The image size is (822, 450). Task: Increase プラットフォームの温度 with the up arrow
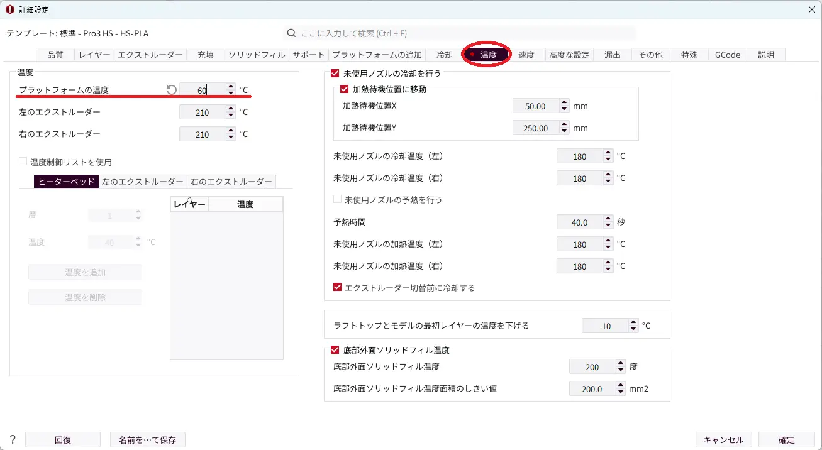[231, 87]
